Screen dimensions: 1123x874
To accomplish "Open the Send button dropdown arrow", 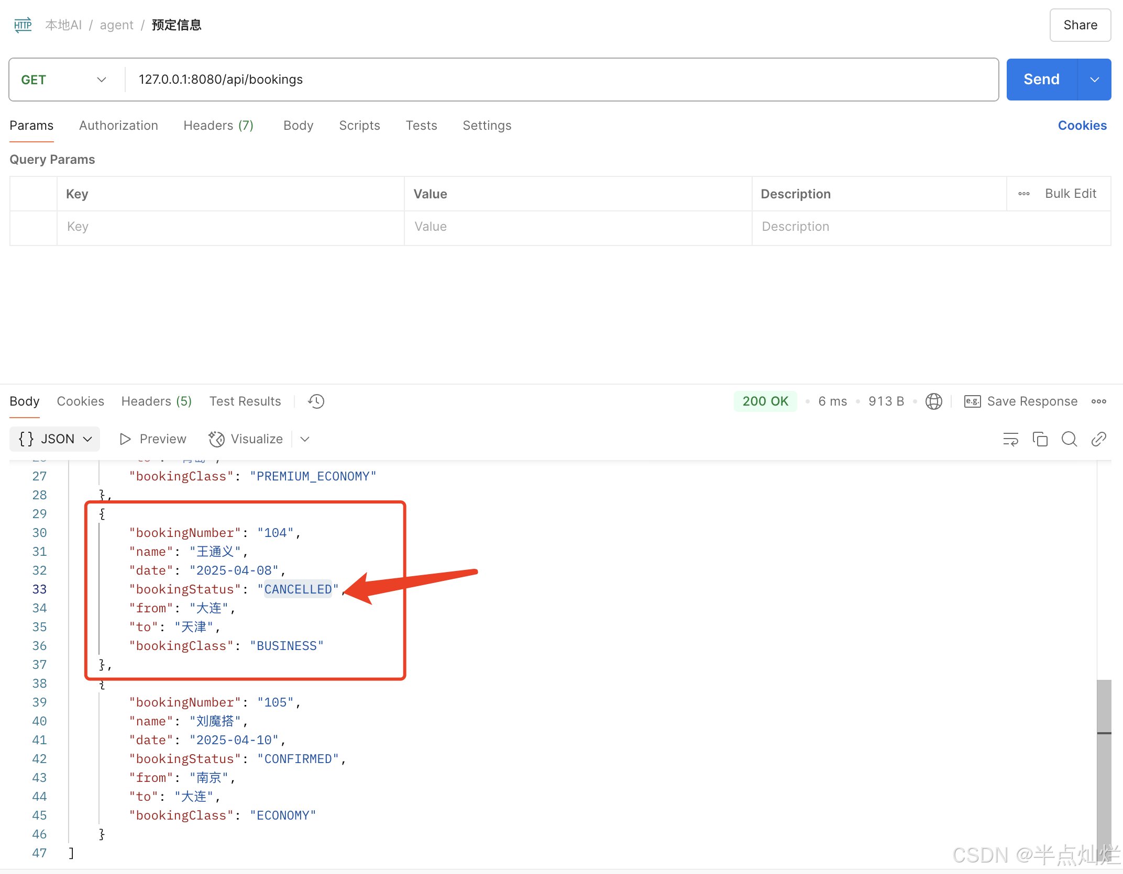I will coord(1094,80).
